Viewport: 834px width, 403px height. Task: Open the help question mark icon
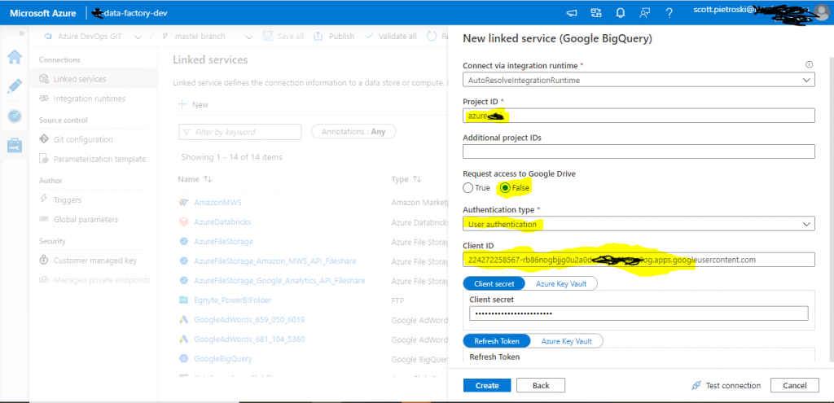(669, 13)
